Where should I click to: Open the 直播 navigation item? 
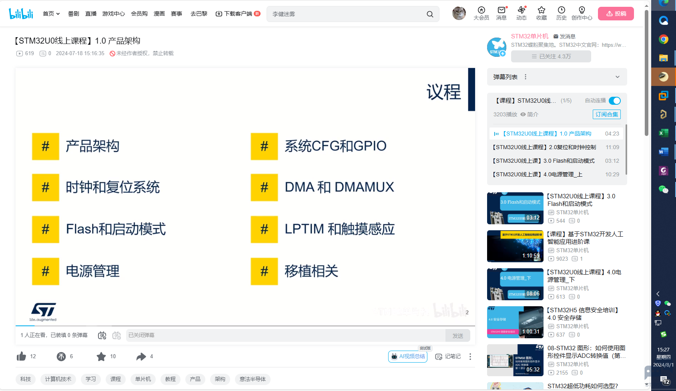pyautogui.click(x=91, y=14)
